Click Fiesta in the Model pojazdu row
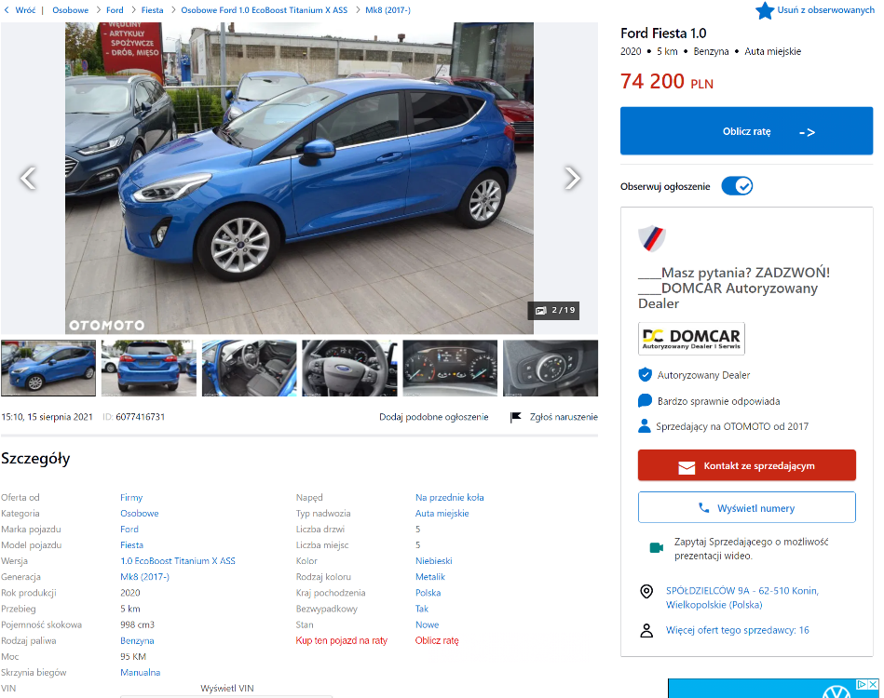The image size is (884, 698). 132,544
